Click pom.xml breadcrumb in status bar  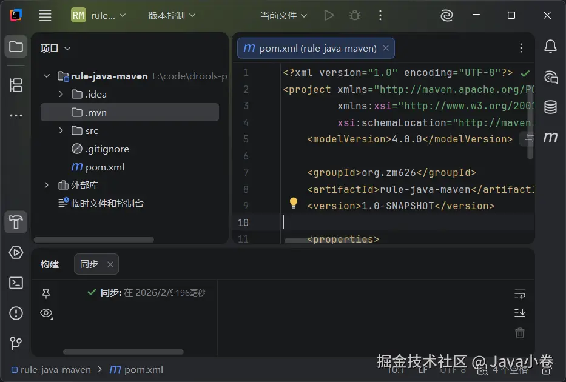136,370
